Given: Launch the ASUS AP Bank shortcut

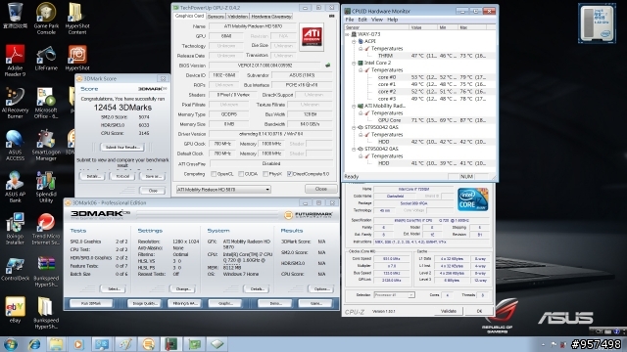Looking at the screenshot, I should [x=15, y=187].
